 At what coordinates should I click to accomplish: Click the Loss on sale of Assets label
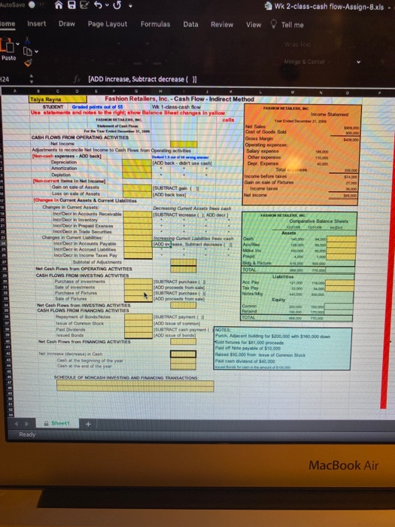click(75, 193)
